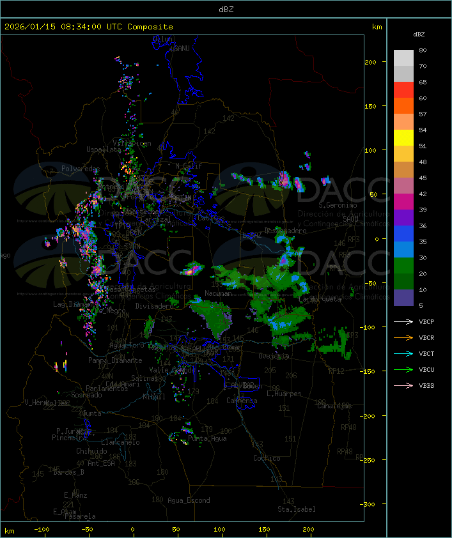
Task: Click the dBZ heading above the color legend
Action: (x=419, y=35)
